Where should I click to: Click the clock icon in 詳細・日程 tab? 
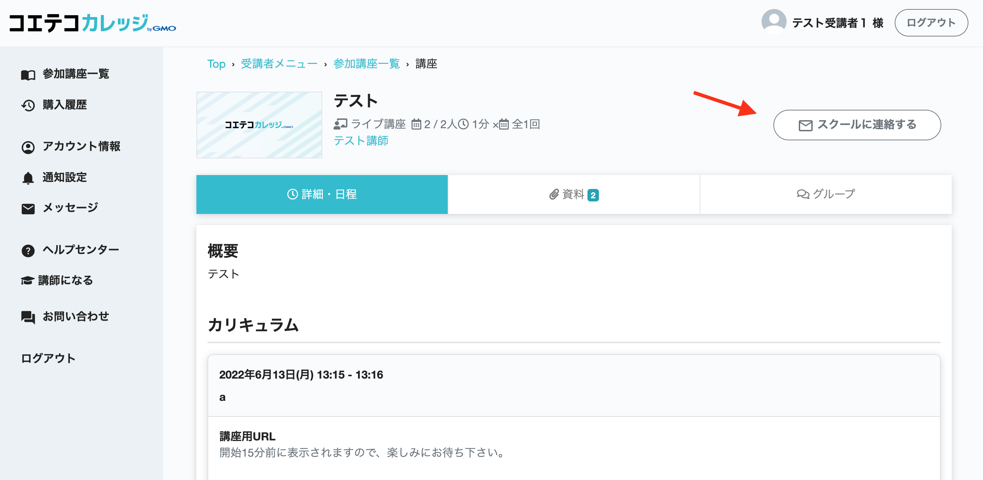(292, 194)
